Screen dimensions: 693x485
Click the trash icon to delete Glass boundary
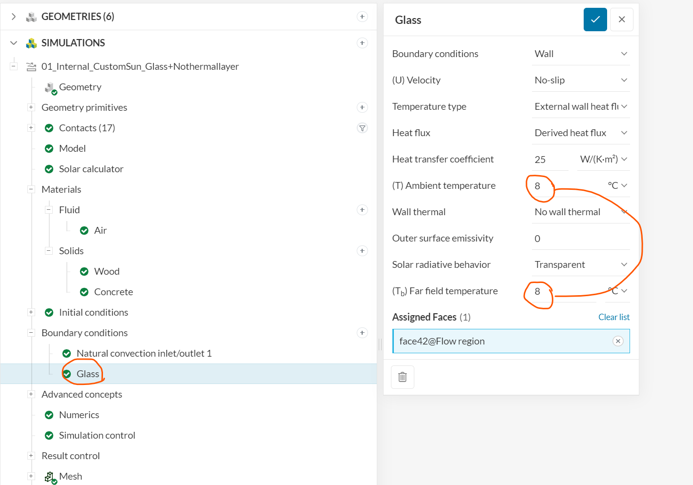pos(403,377)
